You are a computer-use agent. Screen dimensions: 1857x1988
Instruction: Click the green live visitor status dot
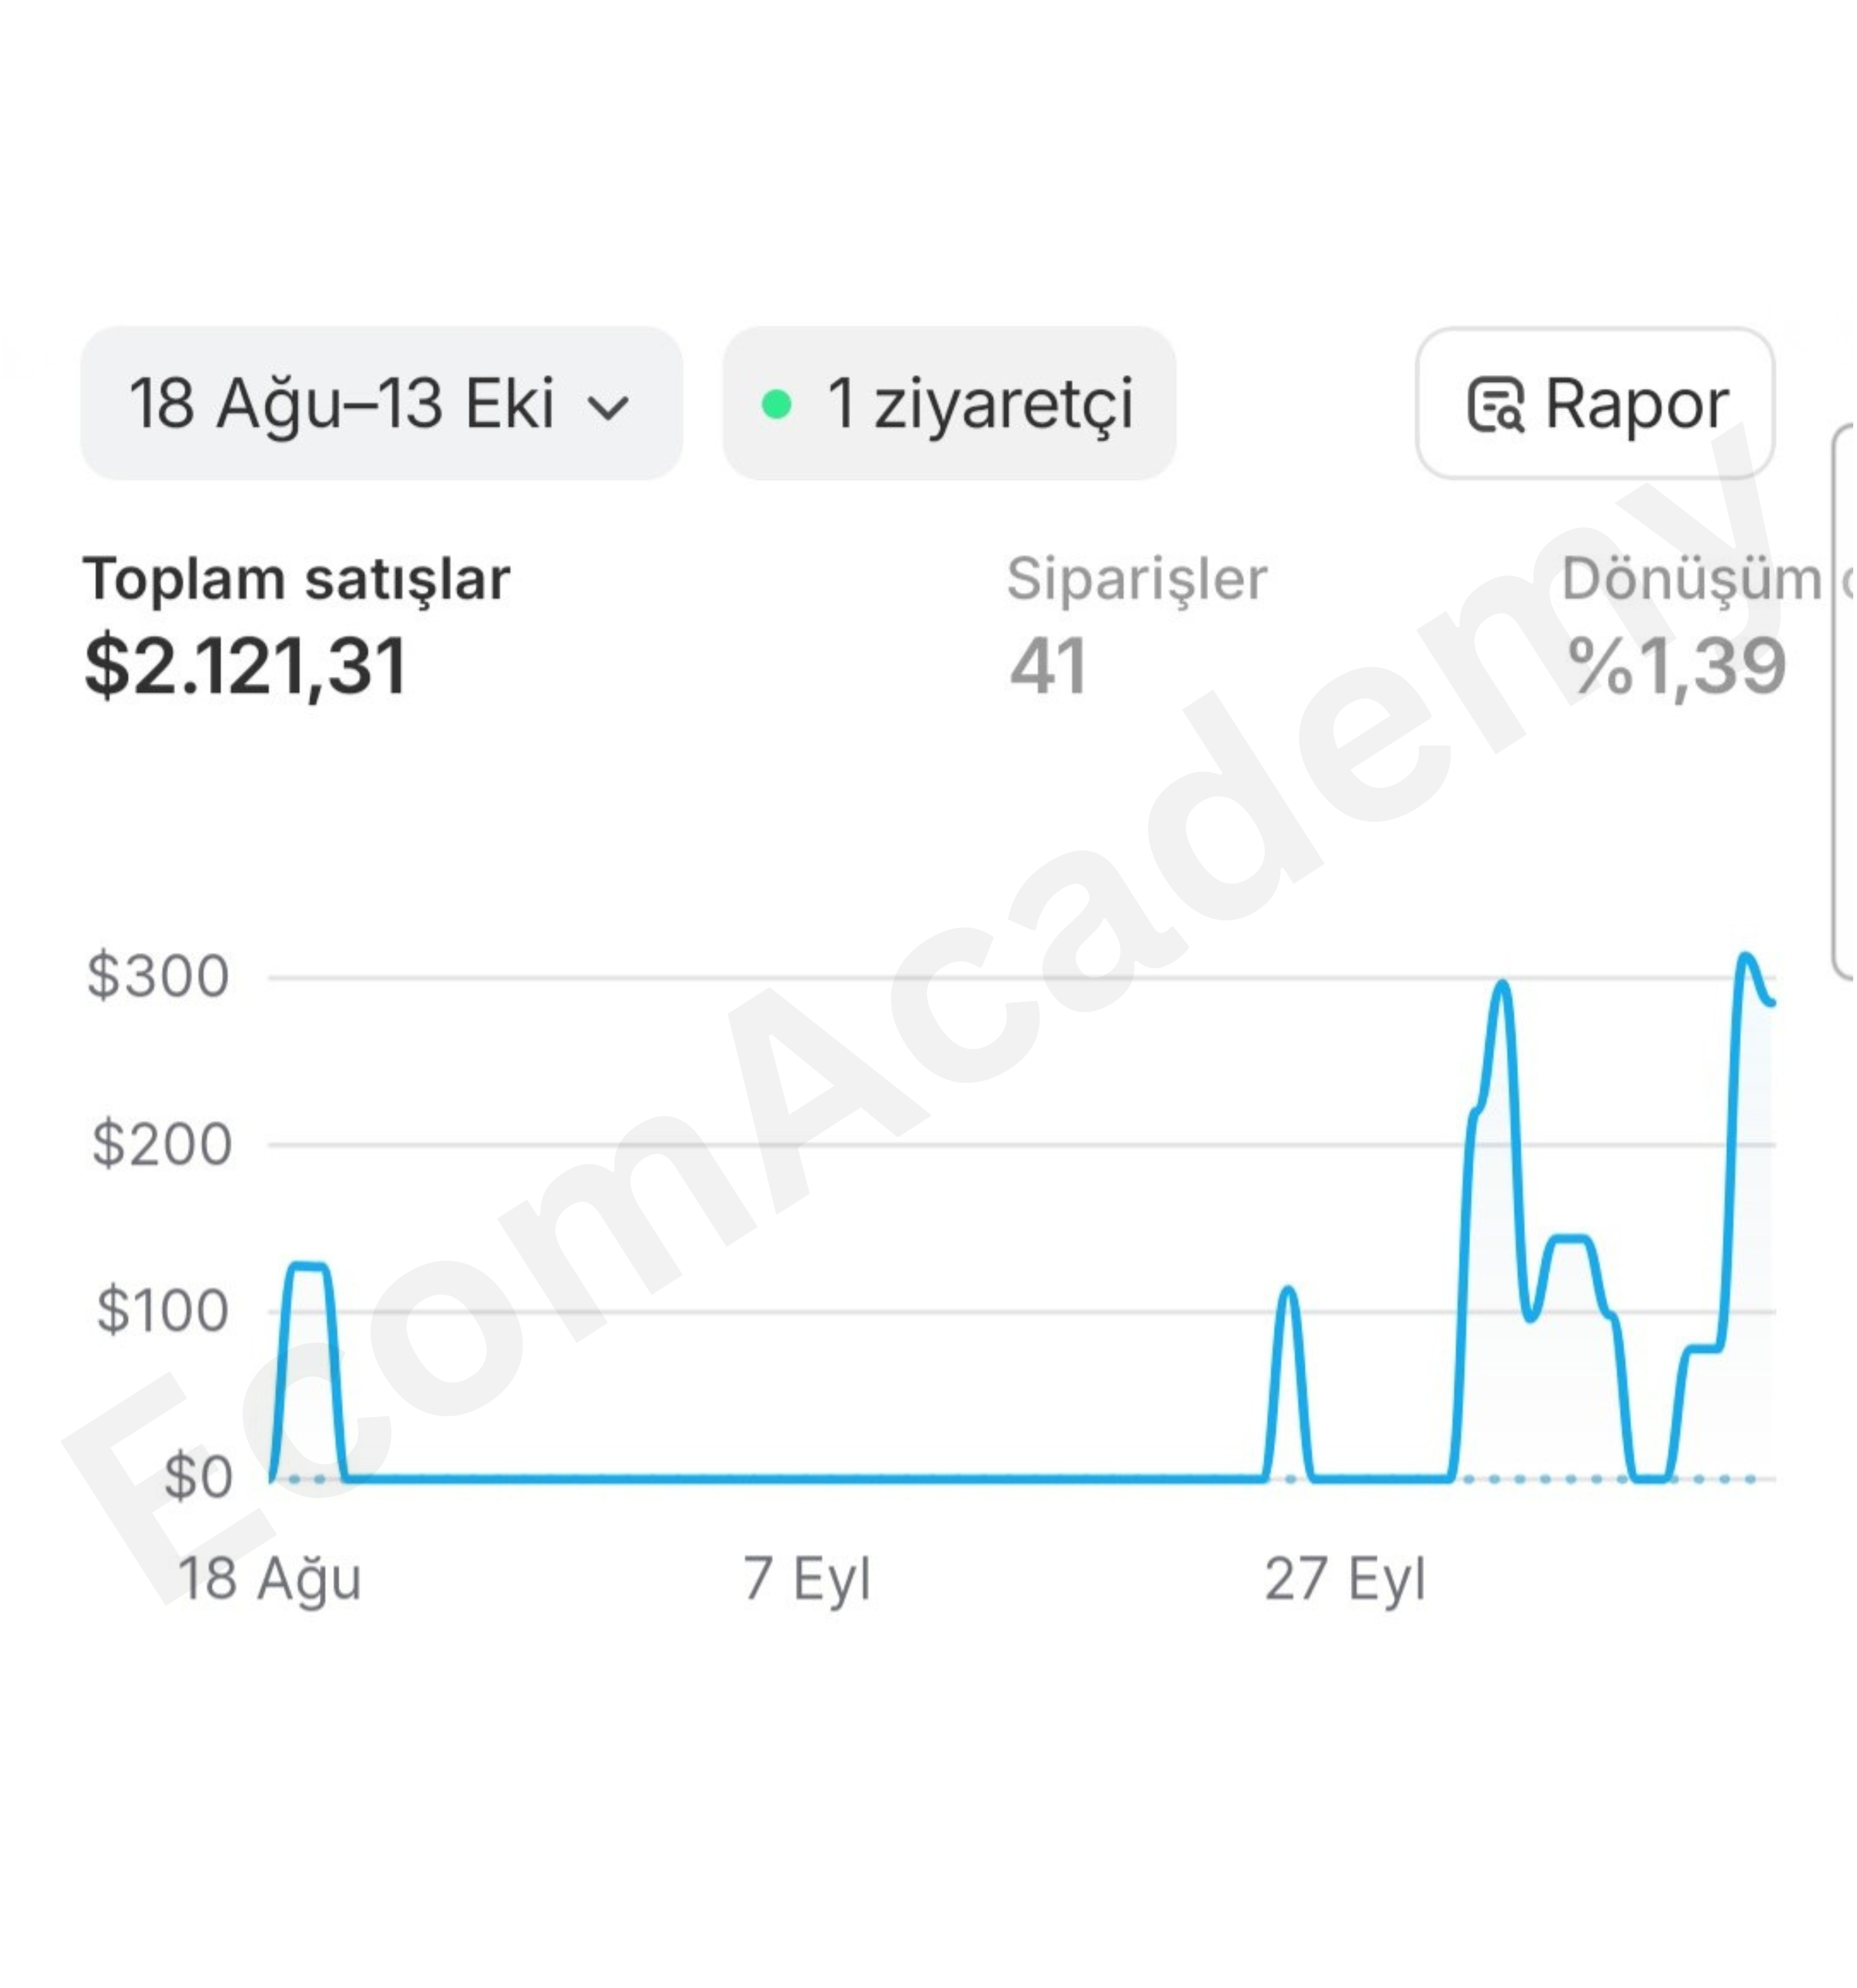[x=776, y=405]
